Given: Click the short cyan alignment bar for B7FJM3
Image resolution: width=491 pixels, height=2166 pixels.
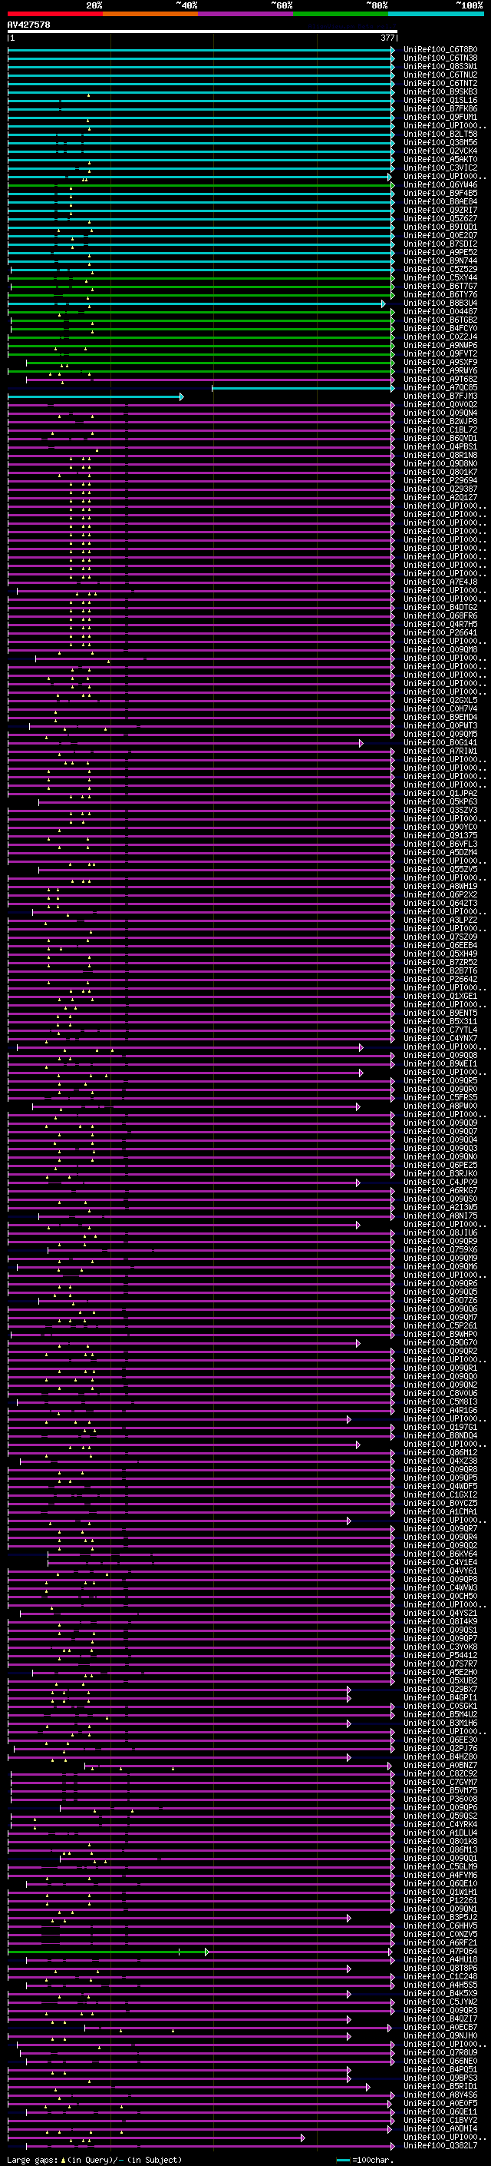Looking at the screenshot, I should click(x=96, y=396).
